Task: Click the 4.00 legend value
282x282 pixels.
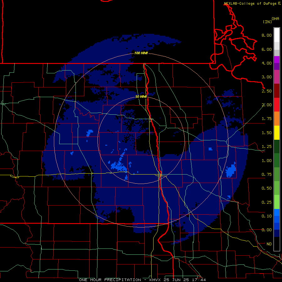Action: 267,63
